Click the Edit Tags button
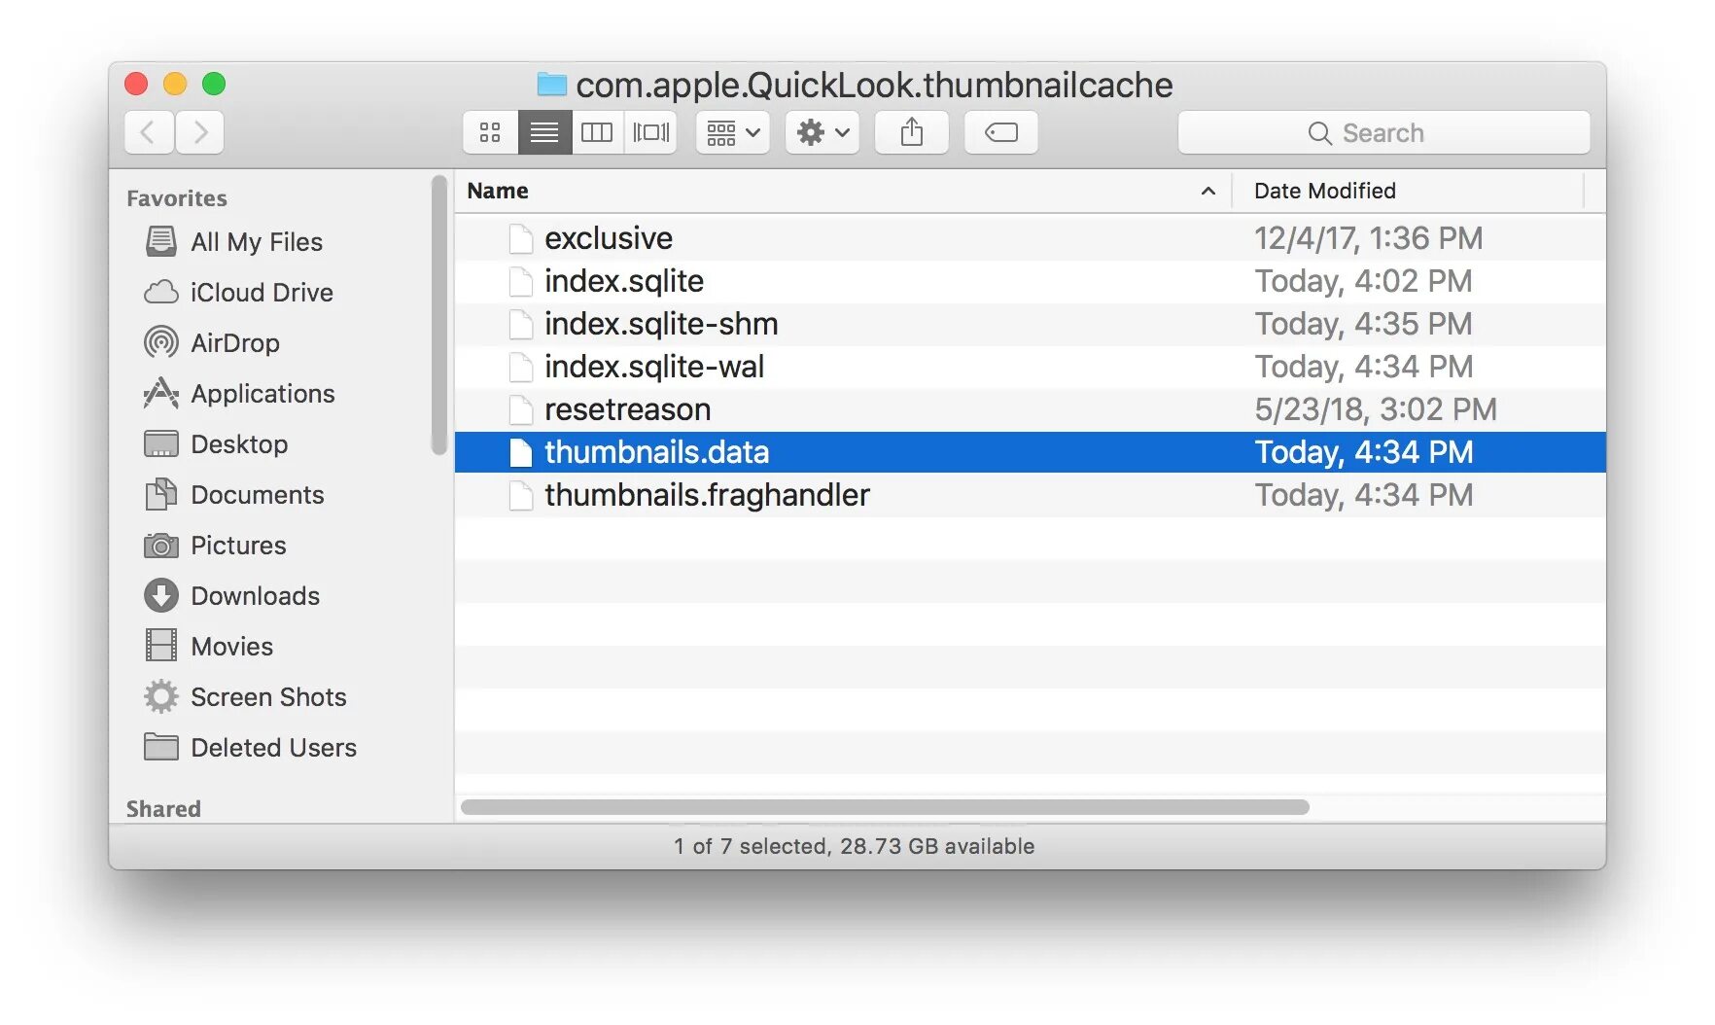Screen dimensions: 1715x1025 (1001, 132)
